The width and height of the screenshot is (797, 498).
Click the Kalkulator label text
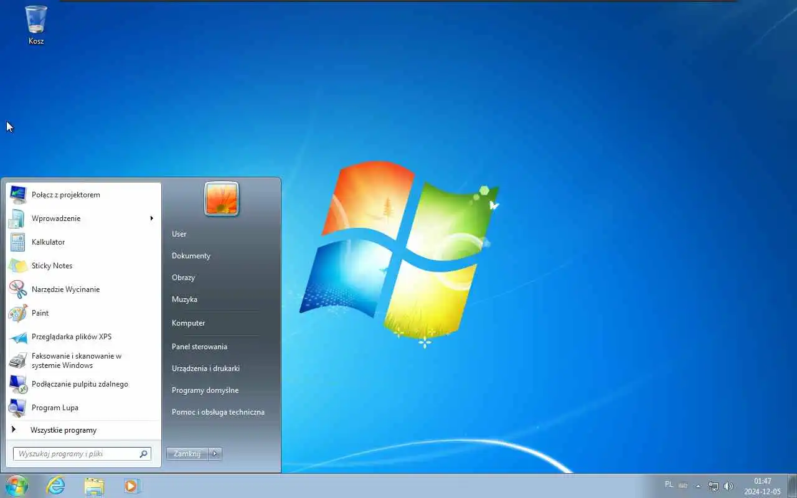coord(48,242)
